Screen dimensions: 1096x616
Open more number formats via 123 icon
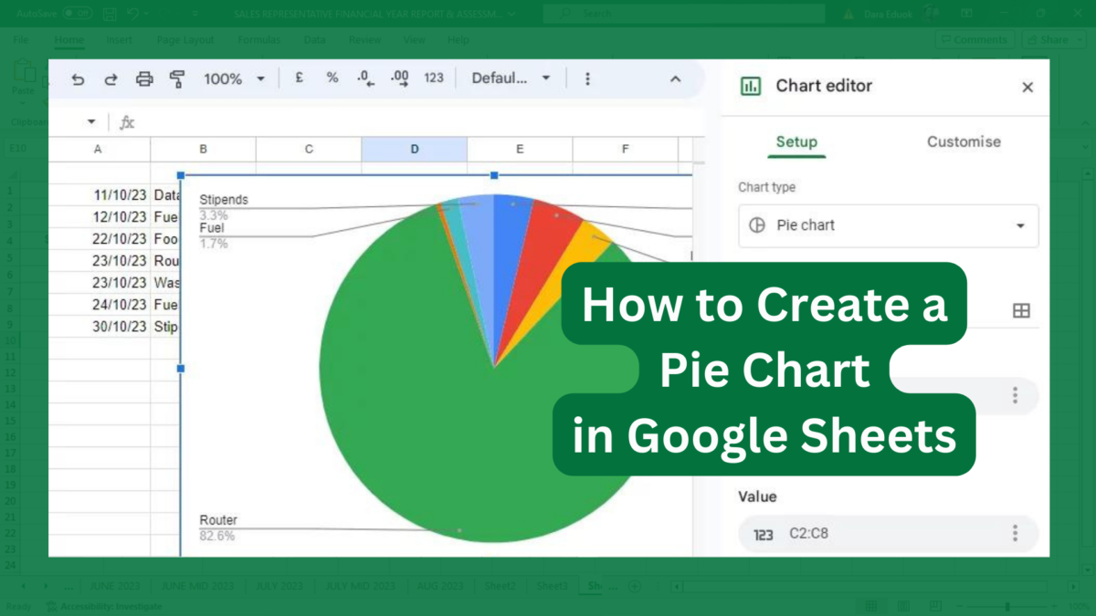pyautogui.click(x=433, y=78)
